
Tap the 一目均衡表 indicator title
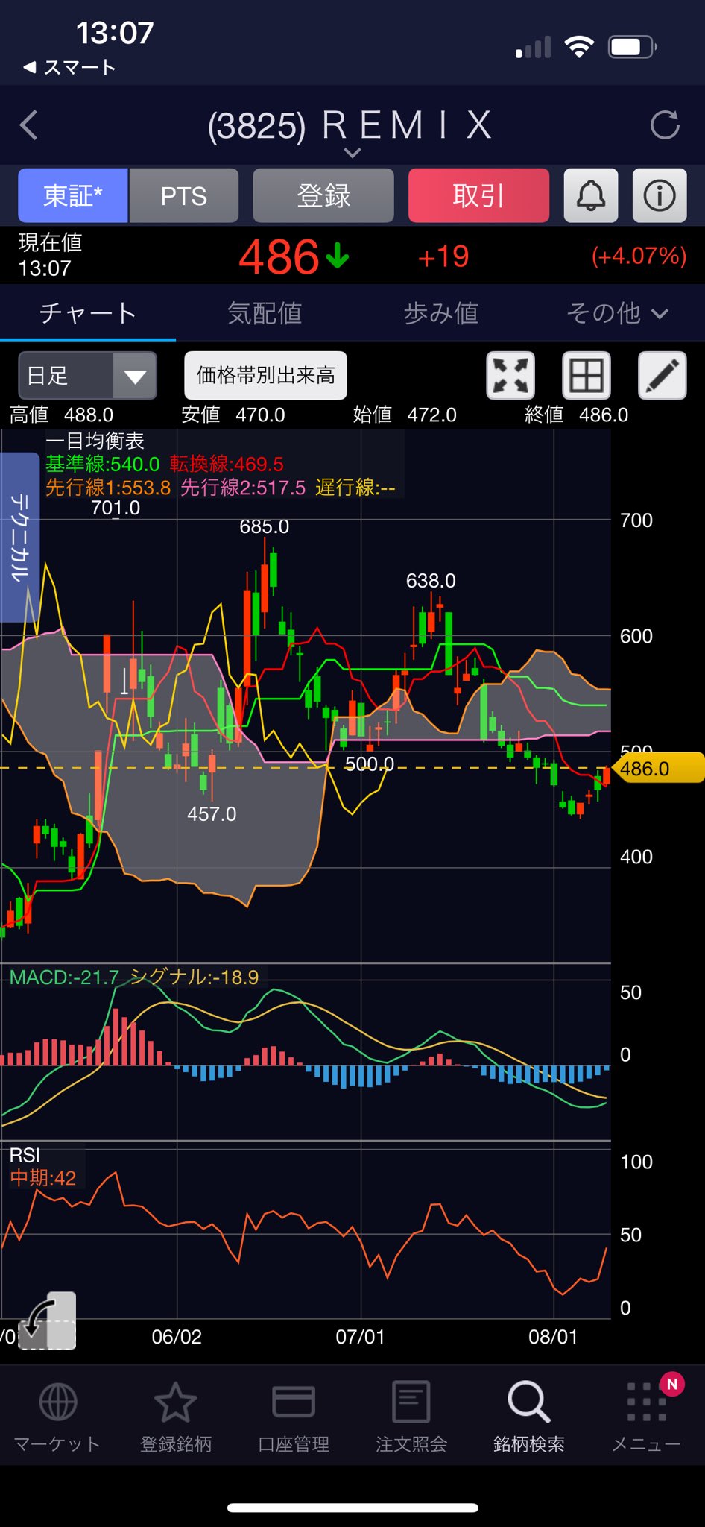[95, 441]
